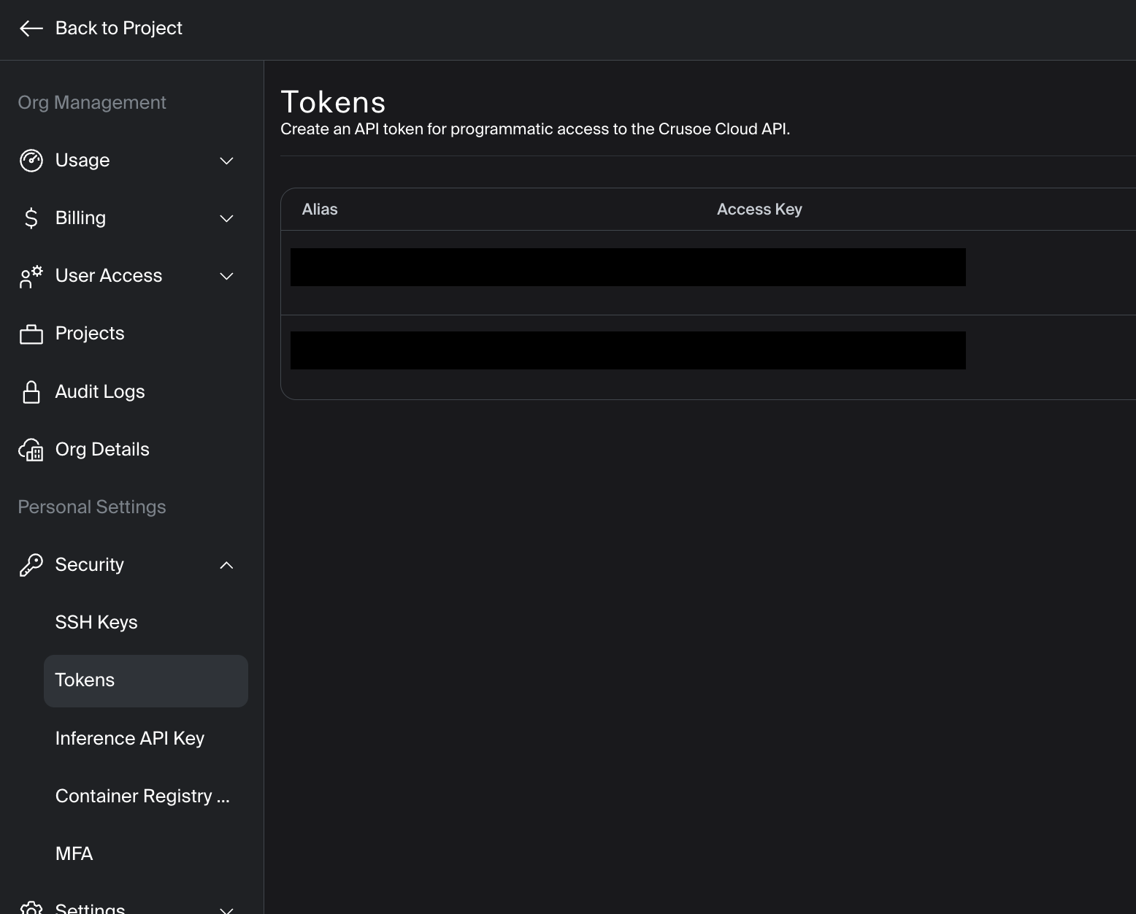
Task: Click the Security key icon
Action: tap(31, 565)
